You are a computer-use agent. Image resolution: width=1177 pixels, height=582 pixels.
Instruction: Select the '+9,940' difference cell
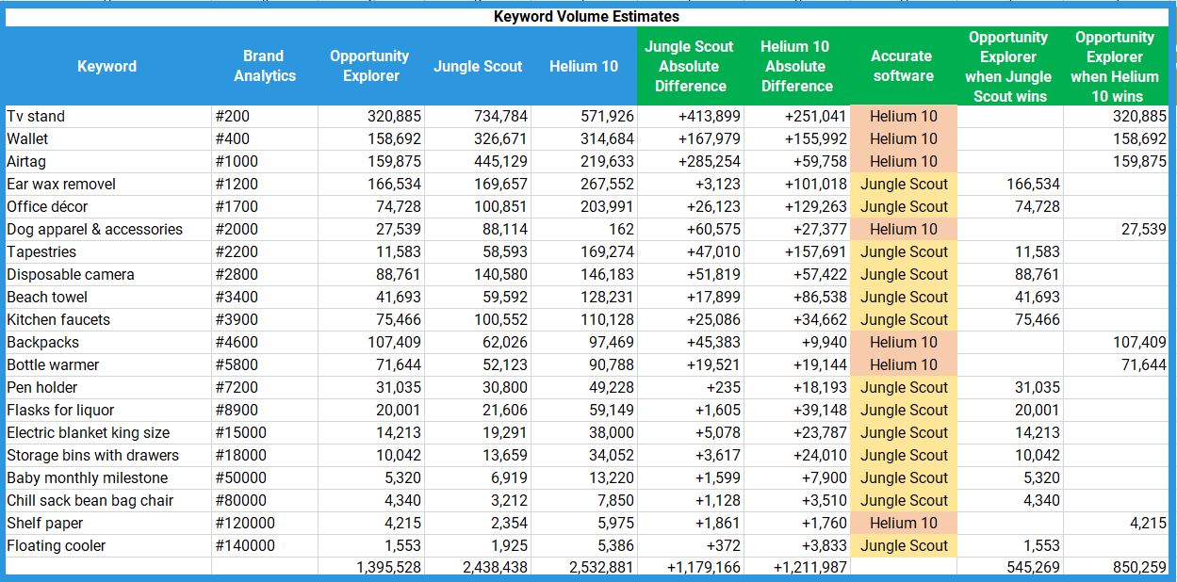pyautogui.click(x=796, y=343)
